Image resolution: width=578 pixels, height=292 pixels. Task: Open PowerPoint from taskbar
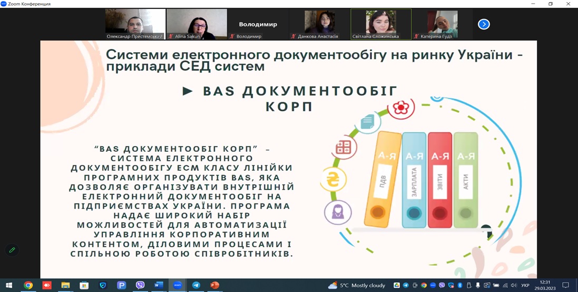214,285
